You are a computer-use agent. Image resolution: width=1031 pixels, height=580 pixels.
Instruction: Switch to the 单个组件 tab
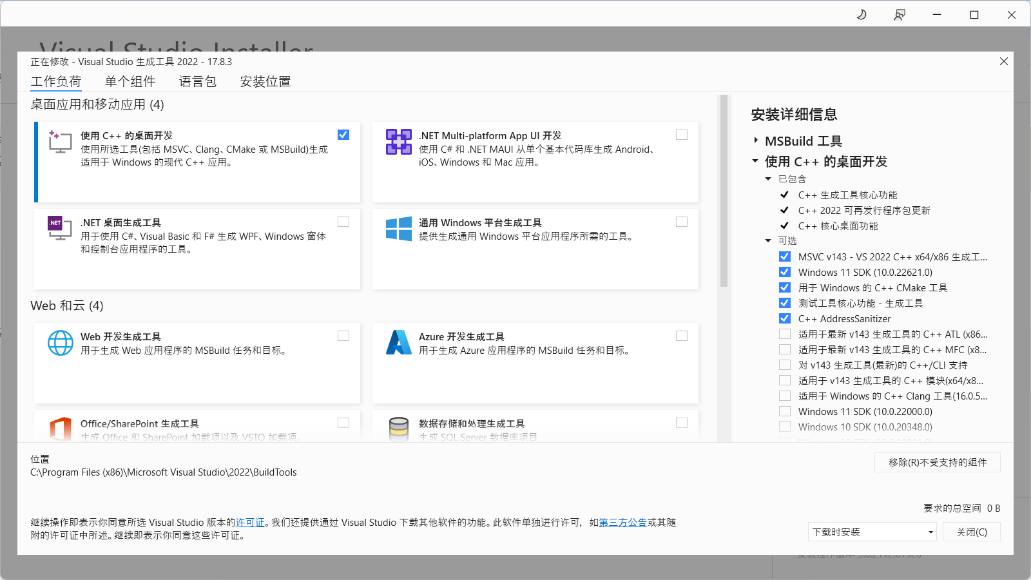[x=130, y=82]
